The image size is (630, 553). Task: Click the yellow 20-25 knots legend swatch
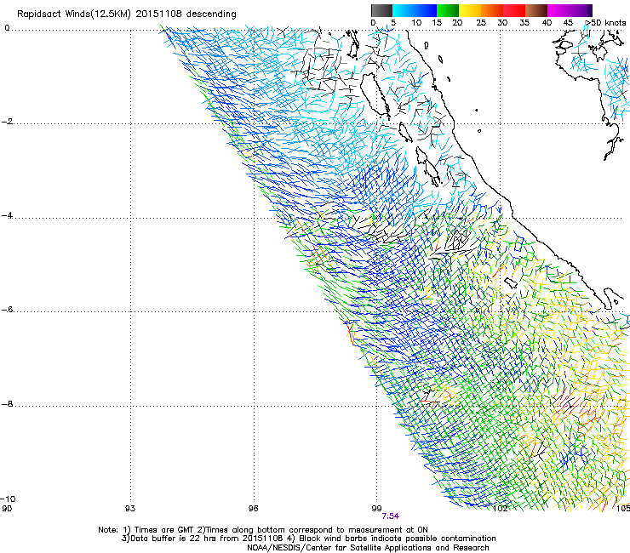(469, 10)
